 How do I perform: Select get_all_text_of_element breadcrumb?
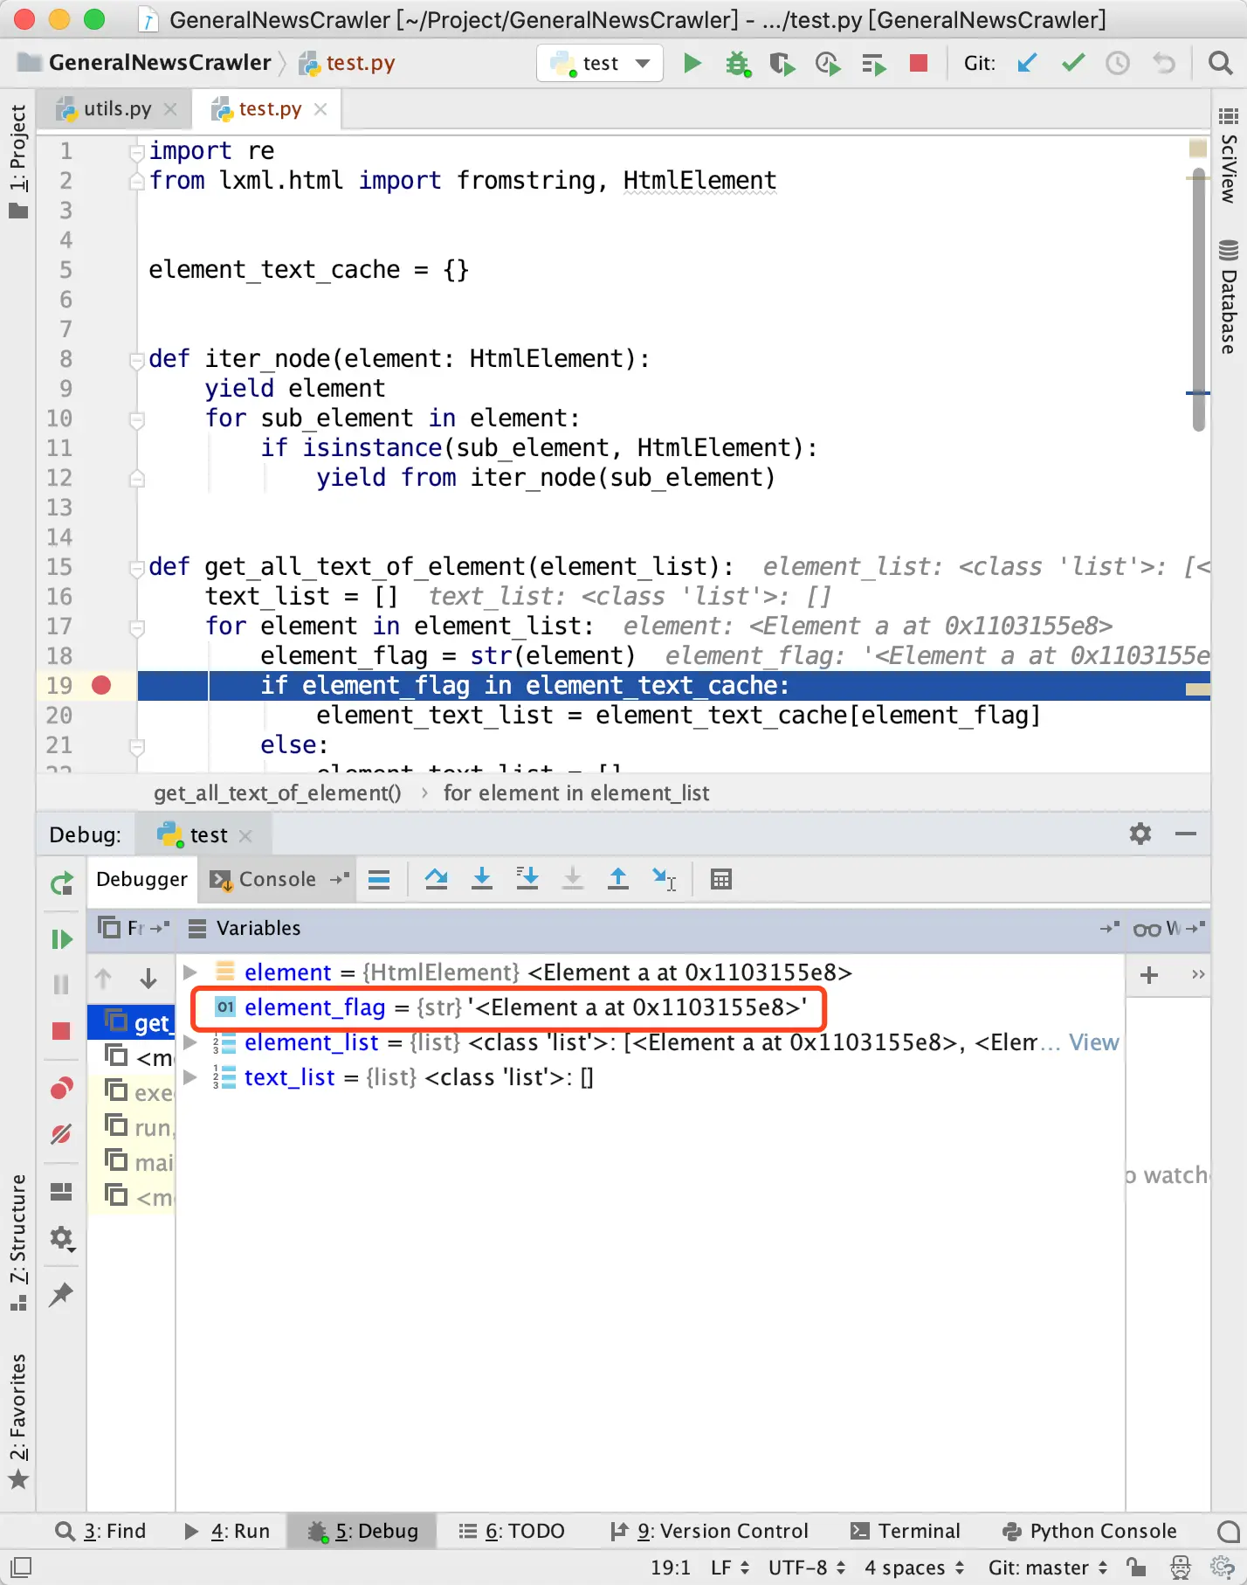tap(278, 792)
